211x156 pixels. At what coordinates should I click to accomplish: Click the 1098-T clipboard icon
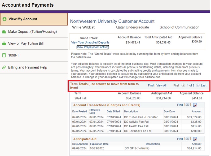4,55
